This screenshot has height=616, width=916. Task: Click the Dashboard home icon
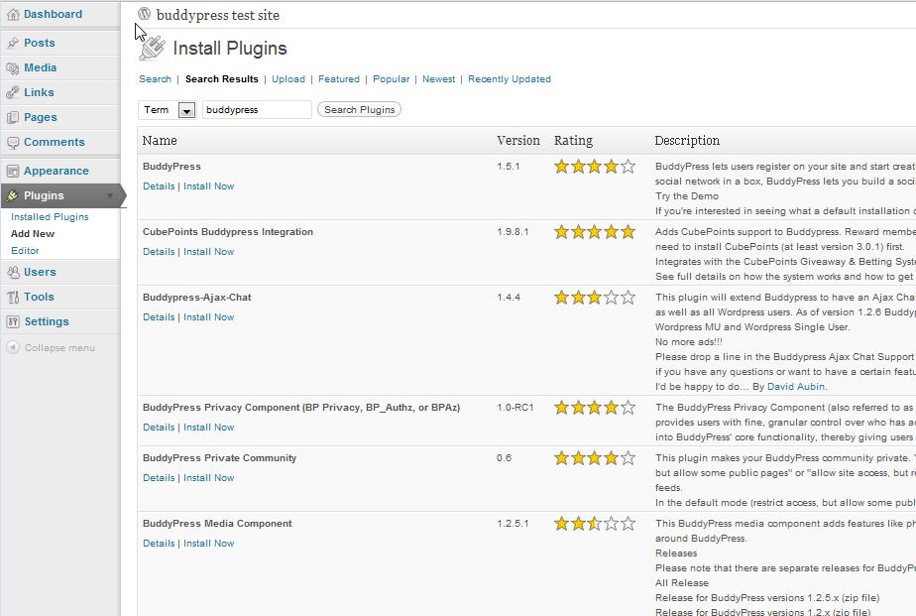click(x=13, y=15)
